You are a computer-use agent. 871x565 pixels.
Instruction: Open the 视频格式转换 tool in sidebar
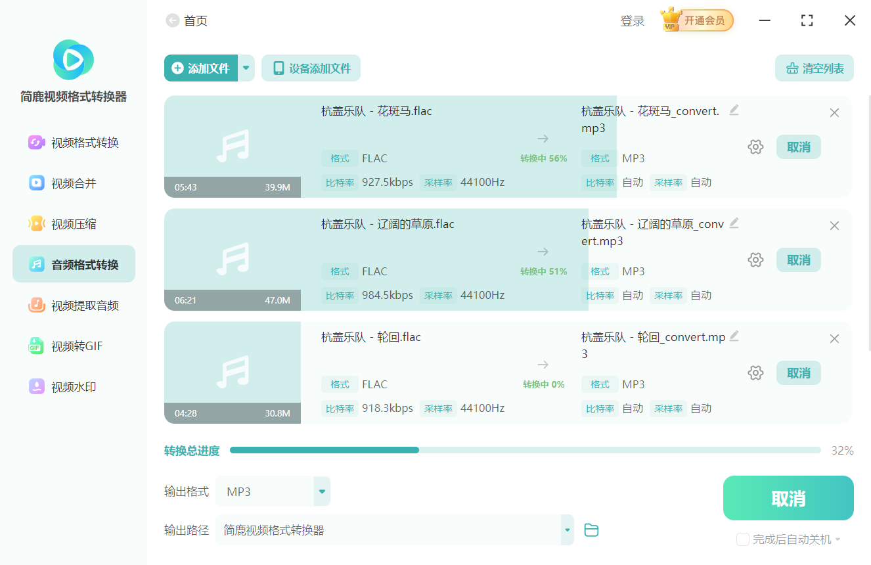tap(73, 142)
